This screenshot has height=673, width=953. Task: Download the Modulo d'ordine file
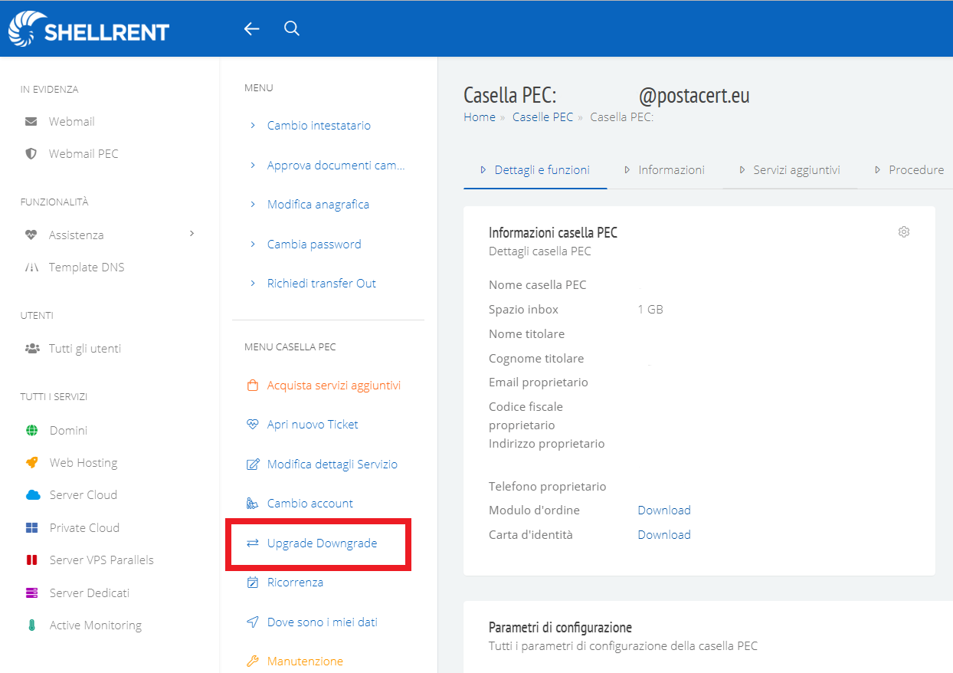coord(664,510)
